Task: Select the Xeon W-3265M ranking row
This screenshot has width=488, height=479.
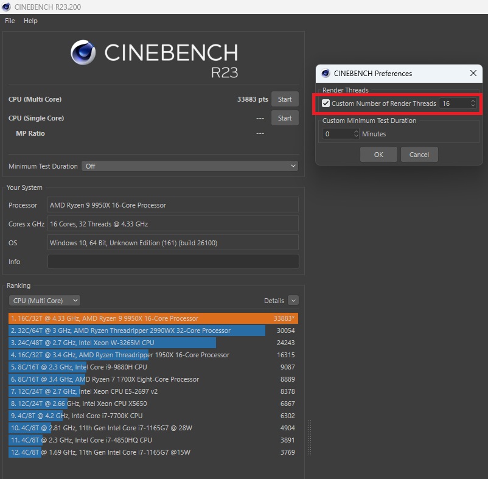Action: tap(153, 343)
